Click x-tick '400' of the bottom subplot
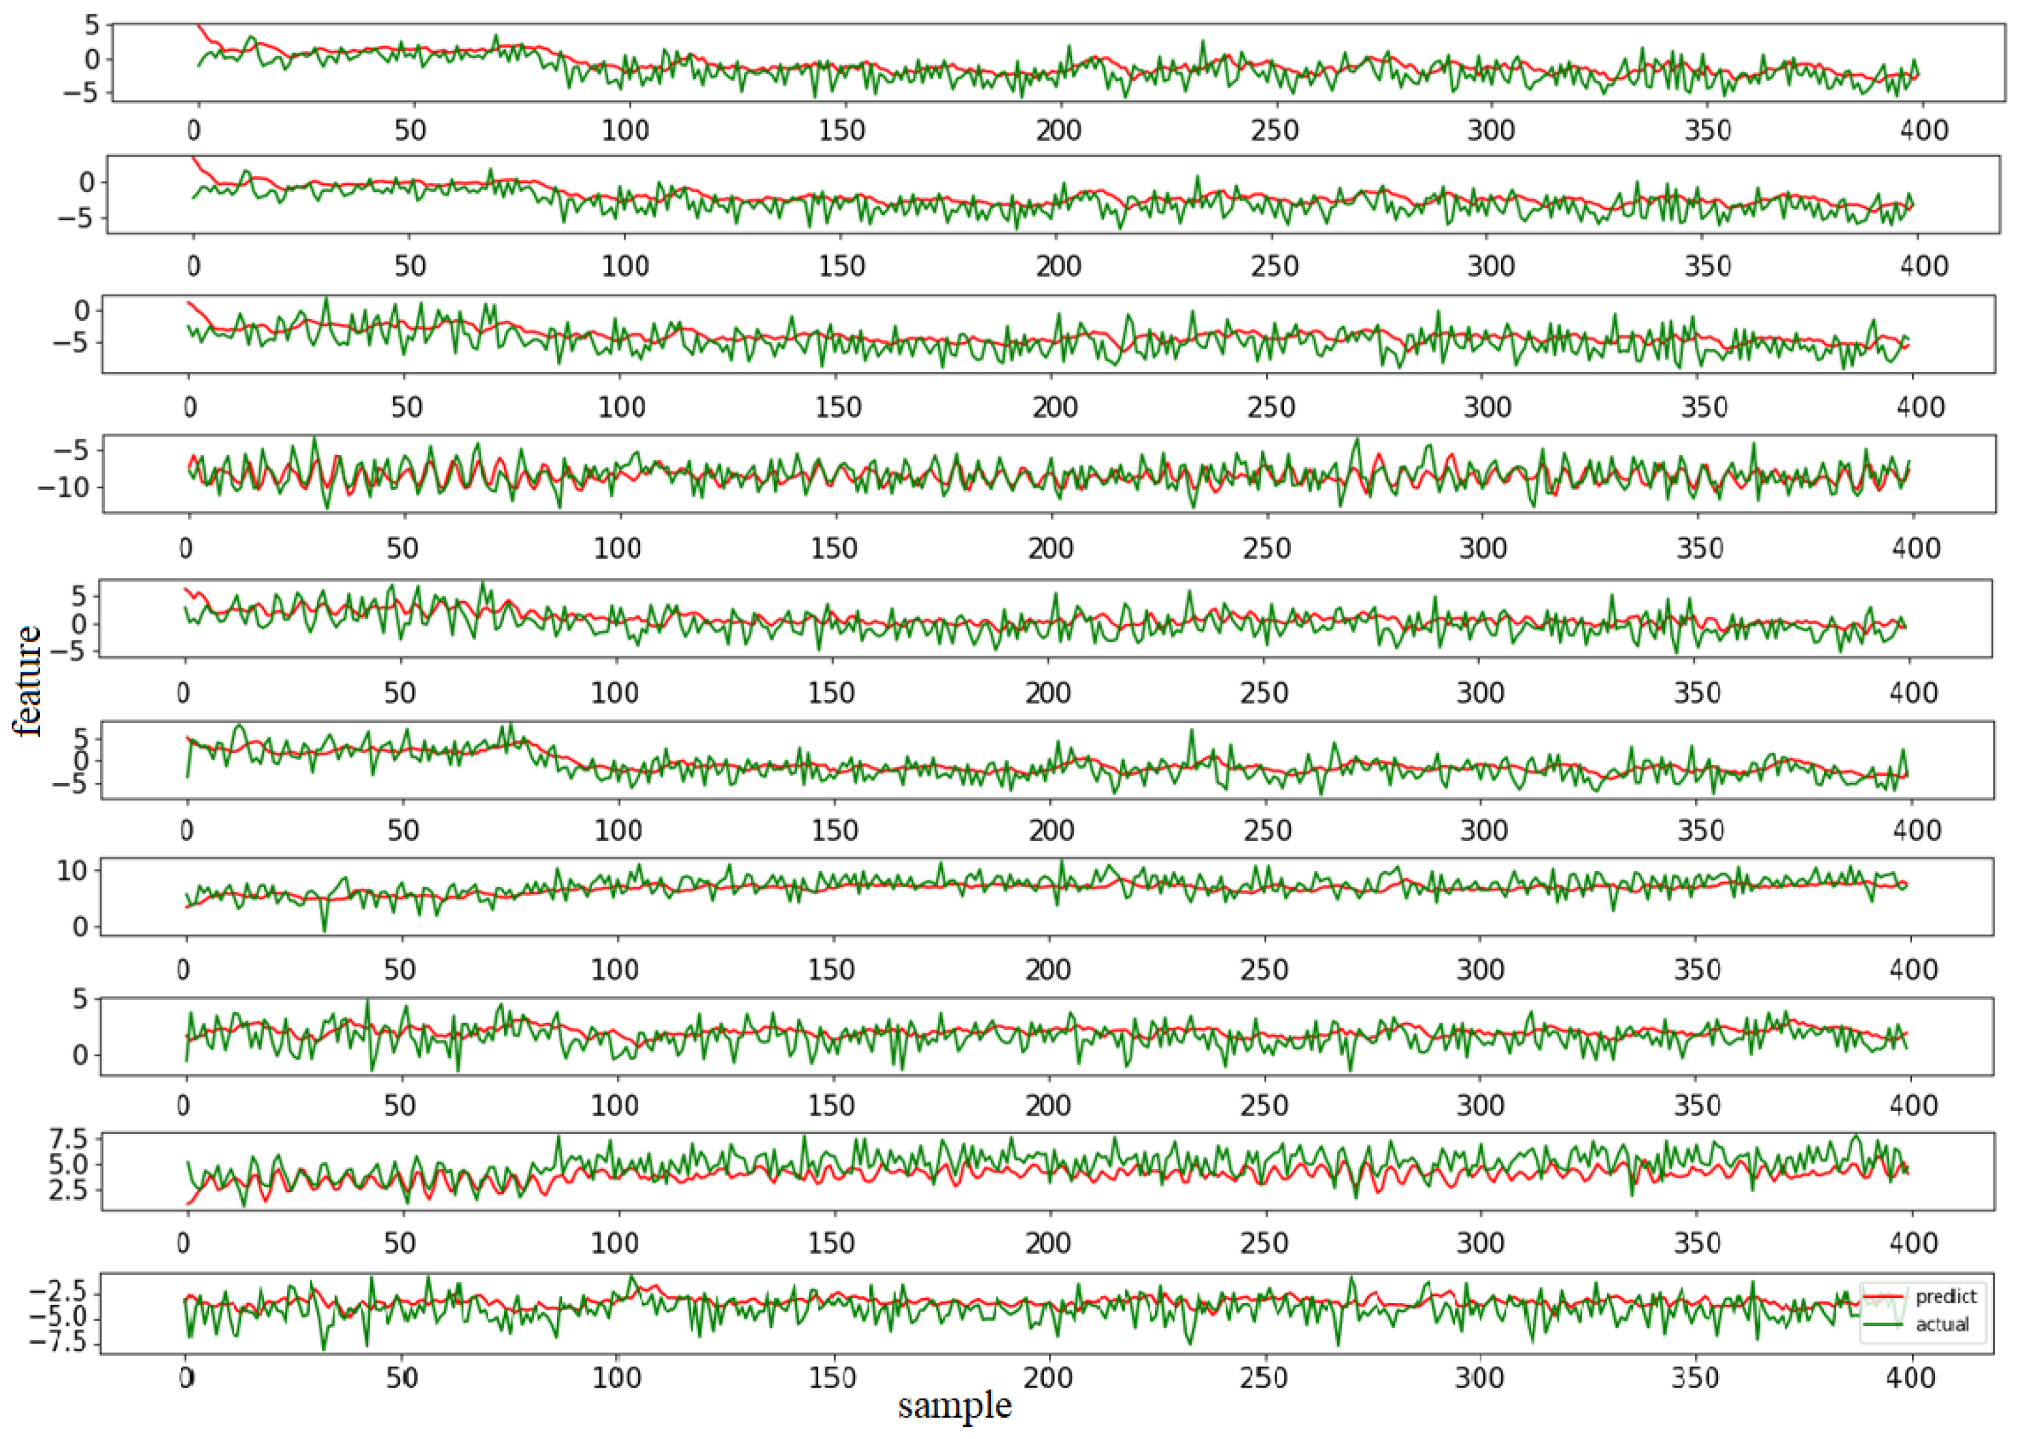The image size is (2018, 1439). pos(1911,1377)
